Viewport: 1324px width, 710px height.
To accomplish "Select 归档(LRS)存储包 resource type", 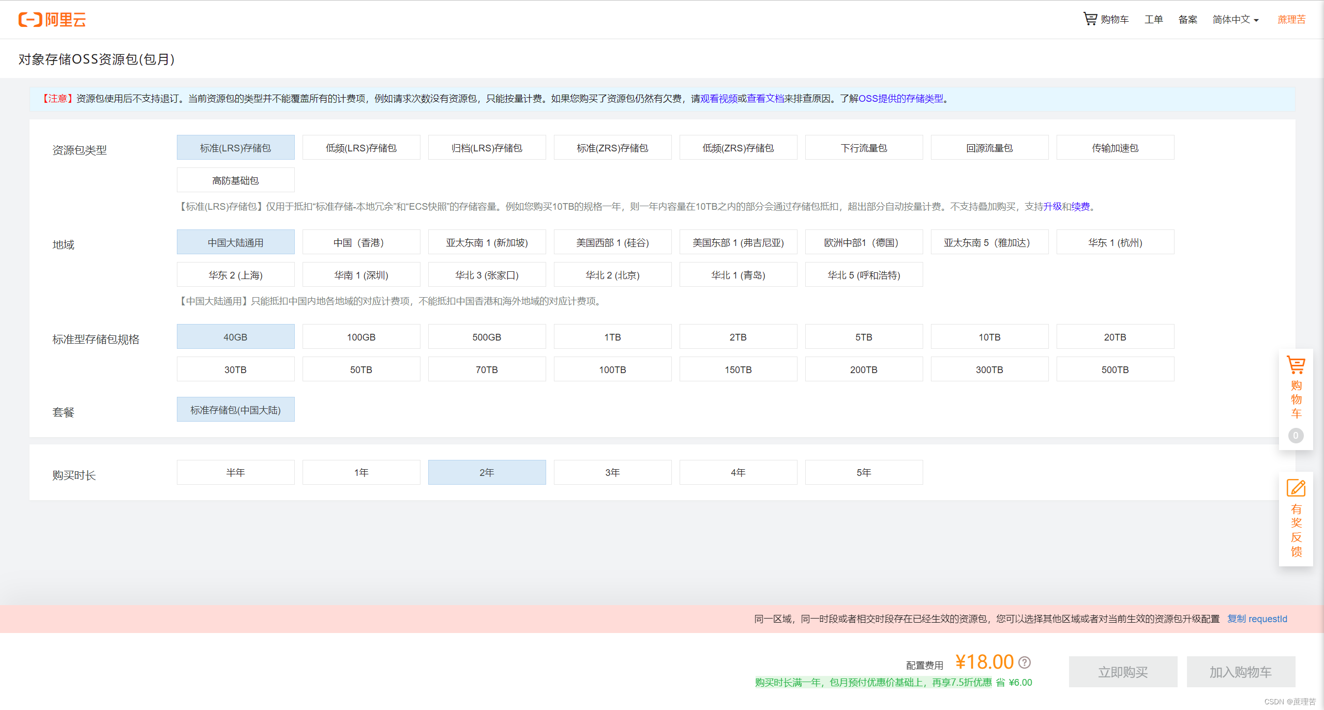I will coord(487,148).
